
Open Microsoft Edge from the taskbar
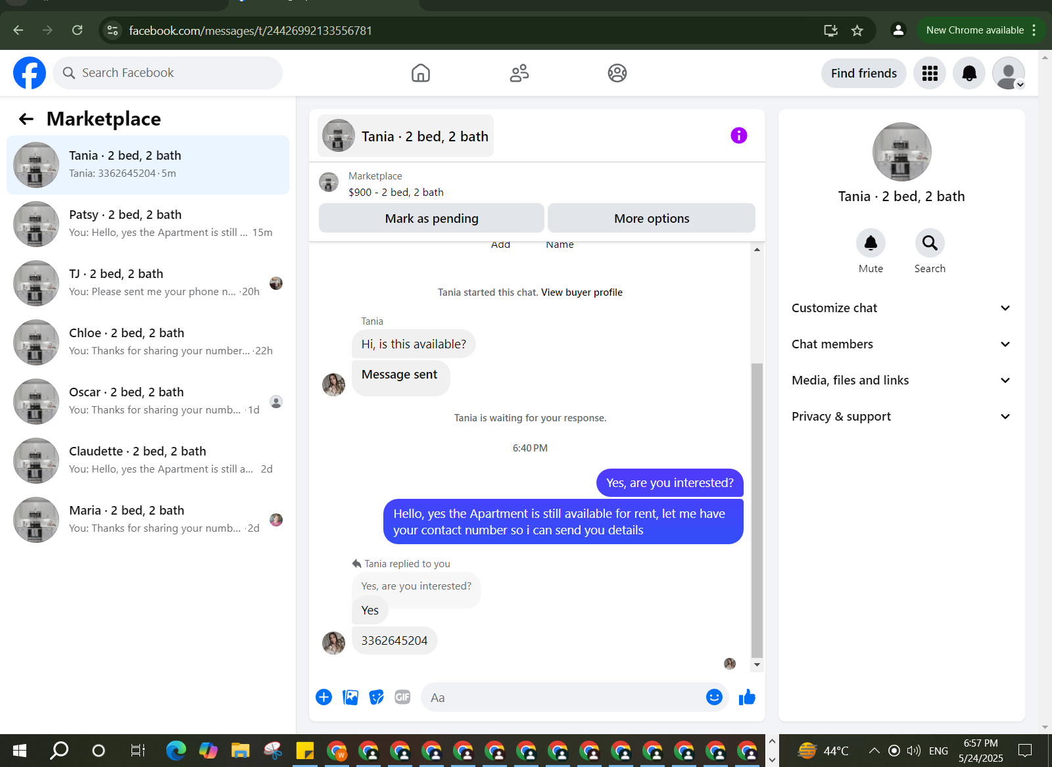176,751
